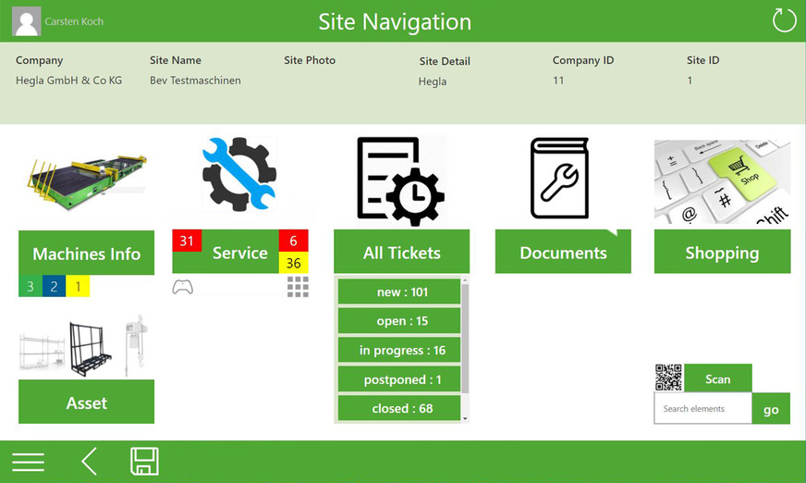Click the green 3 badge under Machines Info
Viewport: 806px width, 483px height.
pos(30,287)
